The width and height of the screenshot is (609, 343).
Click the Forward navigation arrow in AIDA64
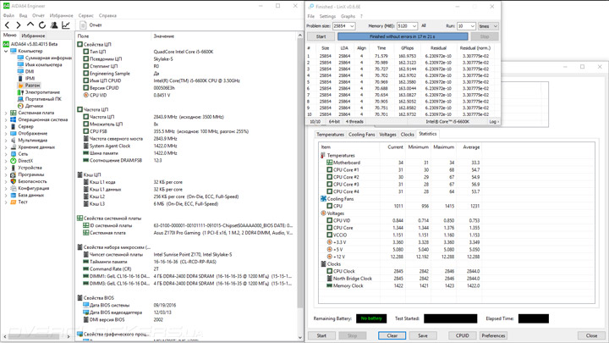click(19, 25)
